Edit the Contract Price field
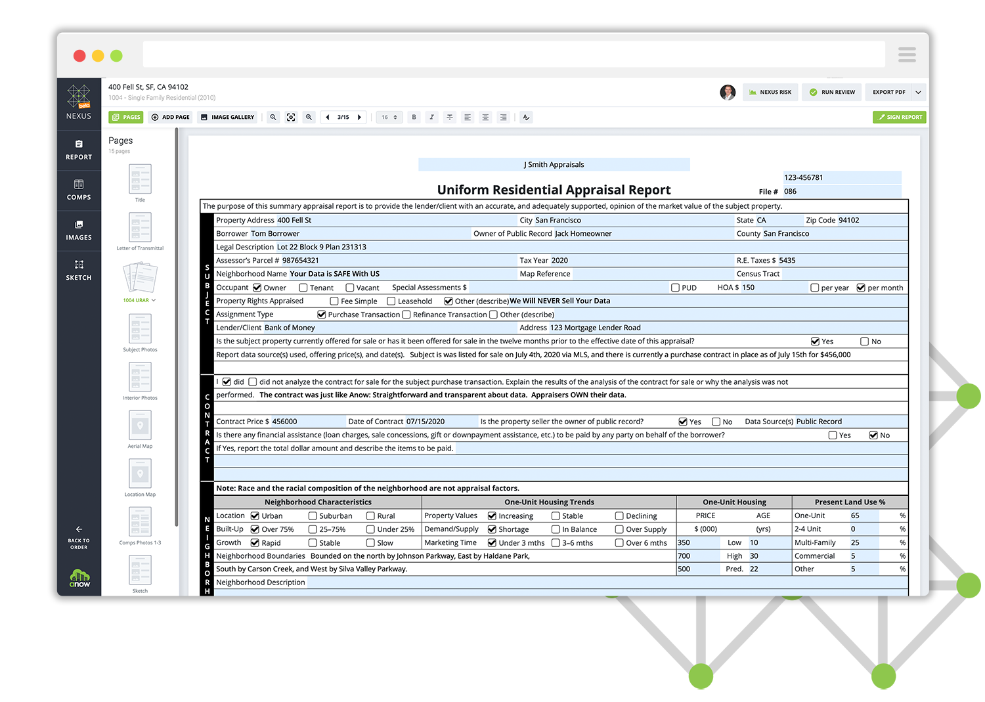 [x=307, y=422]
